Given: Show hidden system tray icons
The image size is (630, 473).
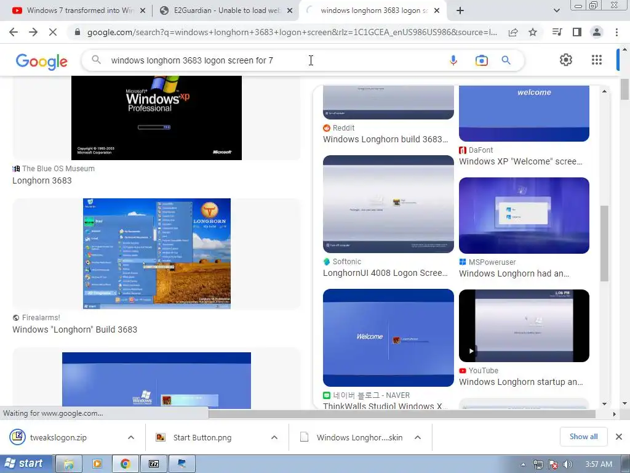Looking at the screenshot, I should point(523,464).
